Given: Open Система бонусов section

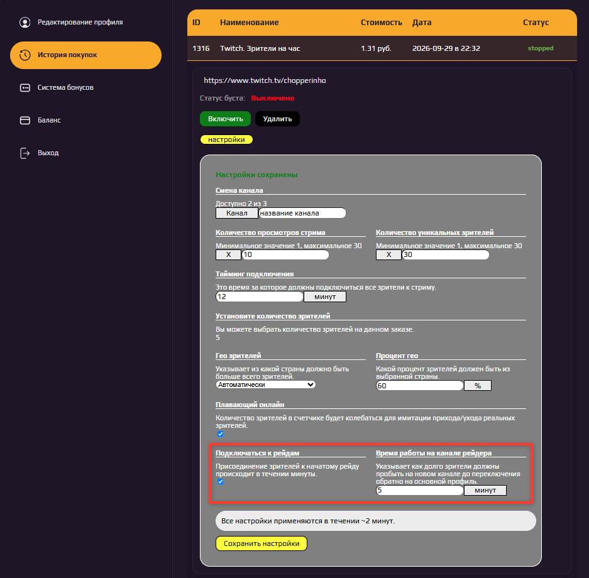Looking at the screenshot, I should pyautogui.click(x=65, y=87).
